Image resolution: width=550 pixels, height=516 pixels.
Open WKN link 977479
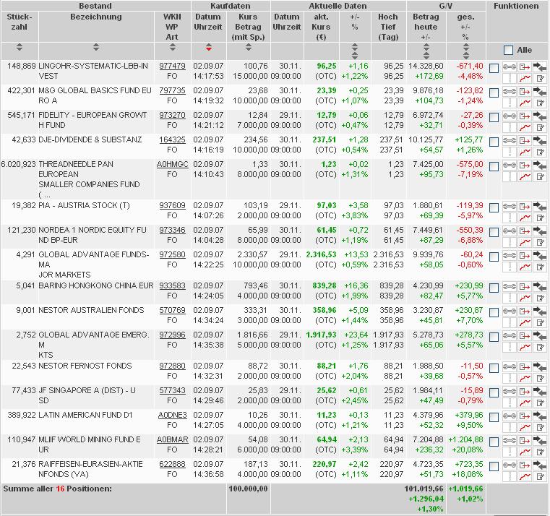pyautogui.click(x=172, y=66)
